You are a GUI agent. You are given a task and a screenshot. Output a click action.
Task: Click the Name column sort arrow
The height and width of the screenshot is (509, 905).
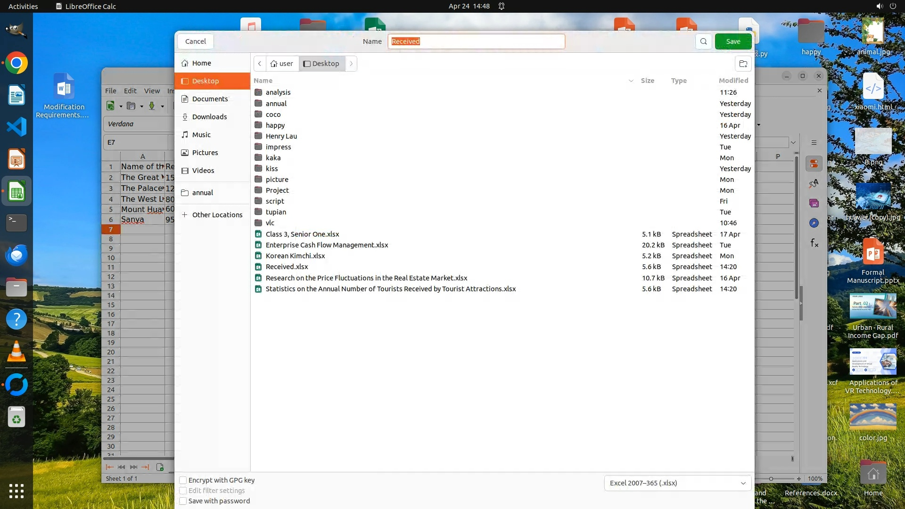631,81
